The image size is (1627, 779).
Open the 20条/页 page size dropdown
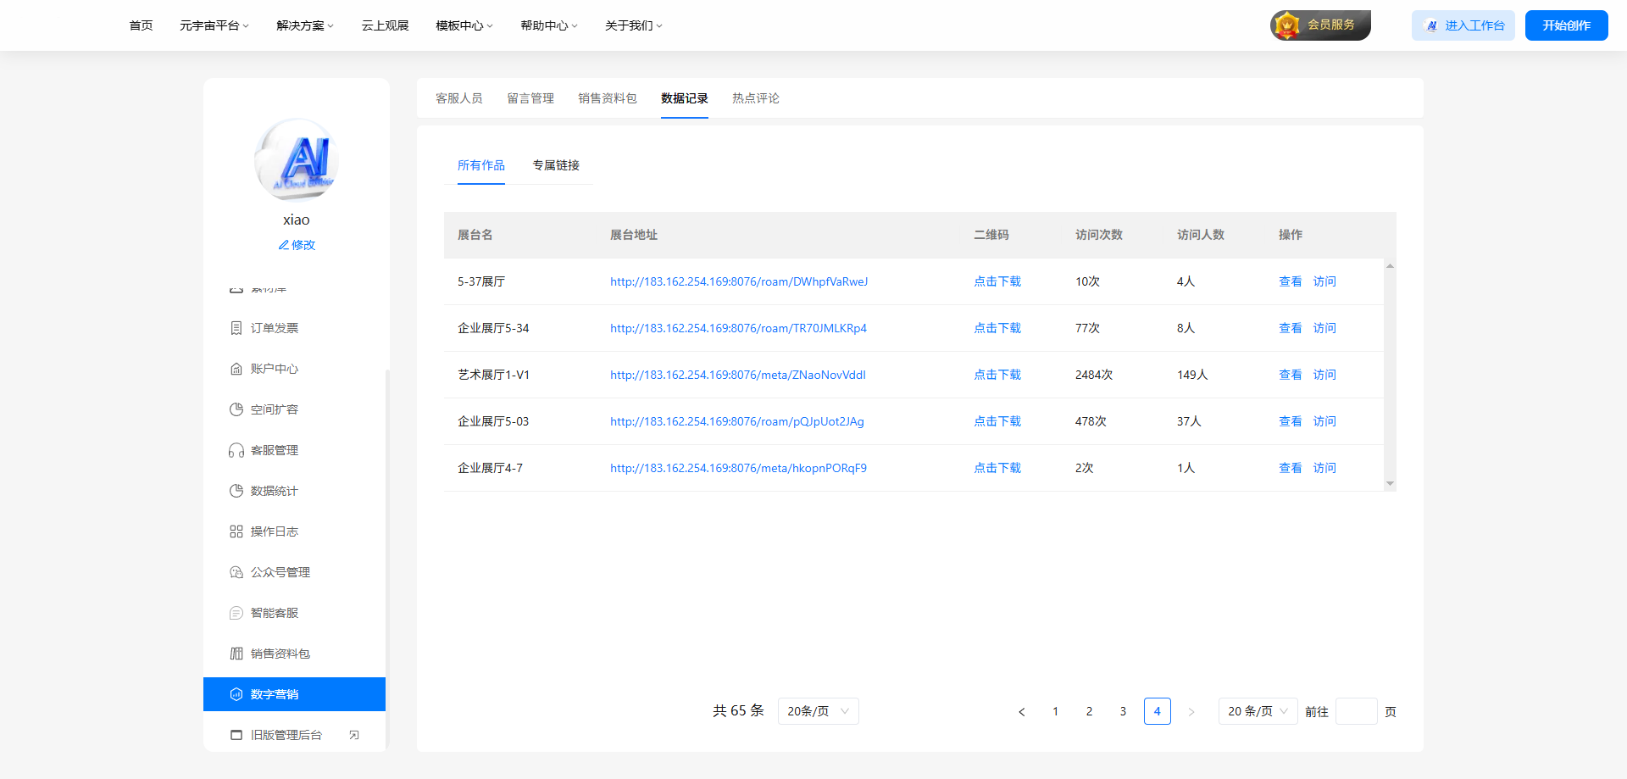coord(818,711)
